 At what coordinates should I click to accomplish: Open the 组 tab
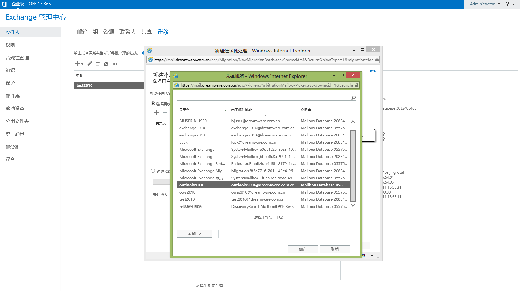pos(96,32)
